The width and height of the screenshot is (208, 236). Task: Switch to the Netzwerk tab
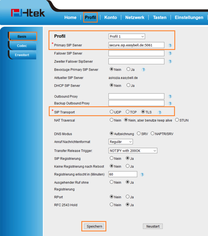coord(135,17)
